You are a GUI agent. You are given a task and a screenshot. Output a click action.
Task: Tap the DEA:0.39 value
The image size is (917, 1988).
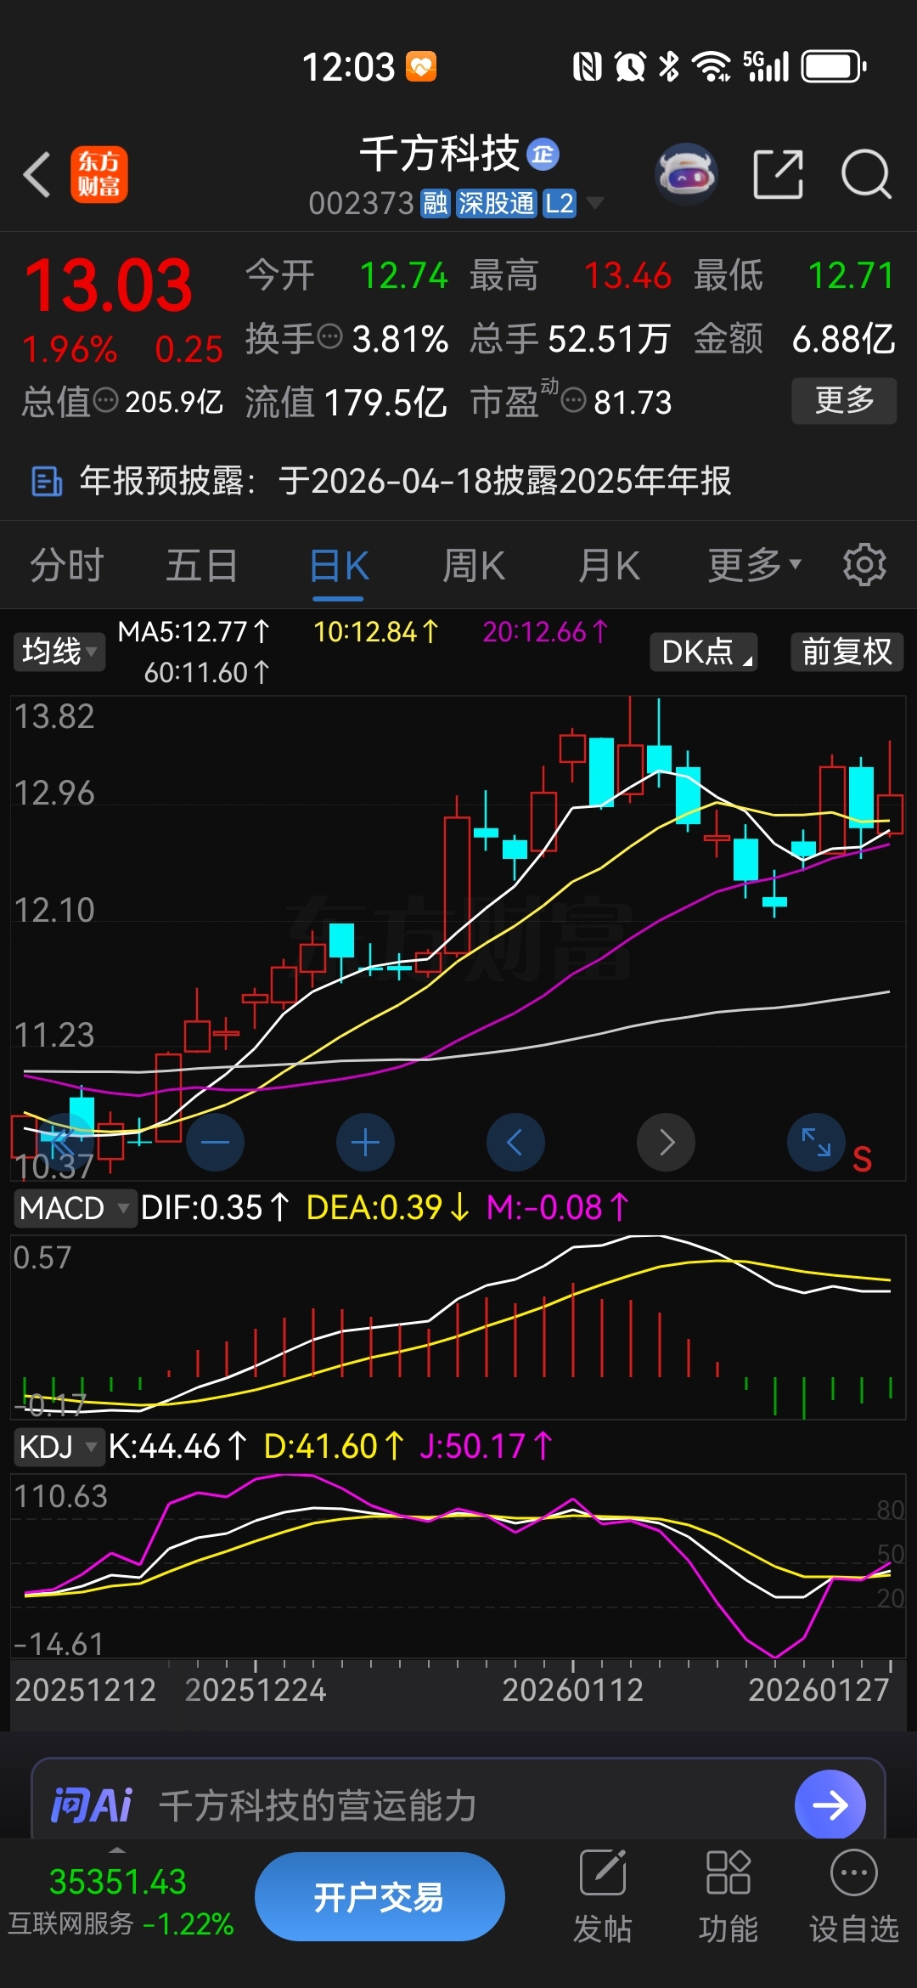[387, 1207]
